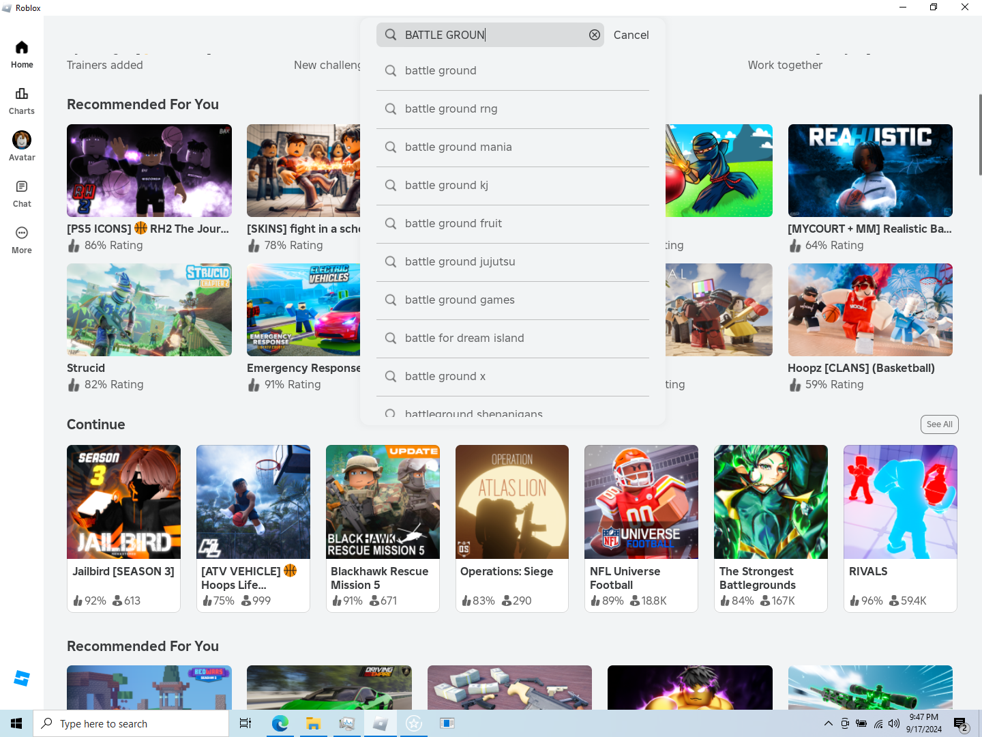Viewport: 982px width, 737px height.
Task: Open NFL Universe Football card
Action: tap(641, 528)
